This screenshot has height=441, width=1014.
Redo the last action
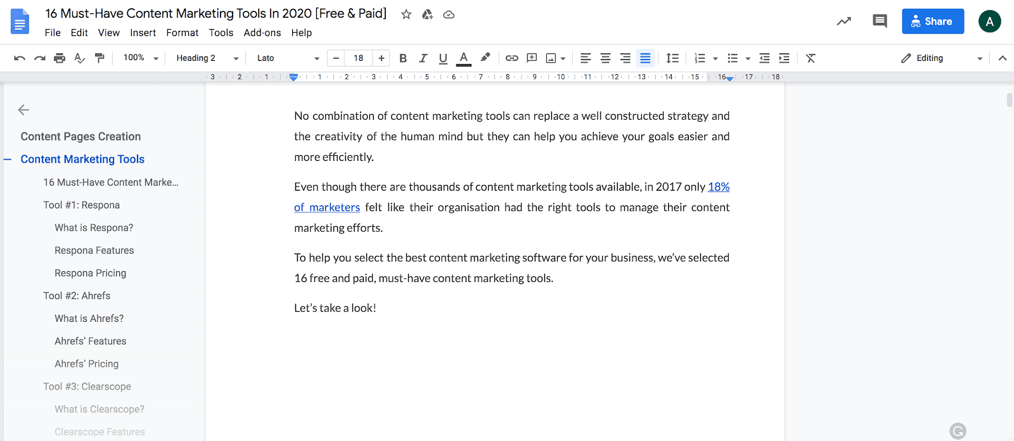[x=39, y=58]
